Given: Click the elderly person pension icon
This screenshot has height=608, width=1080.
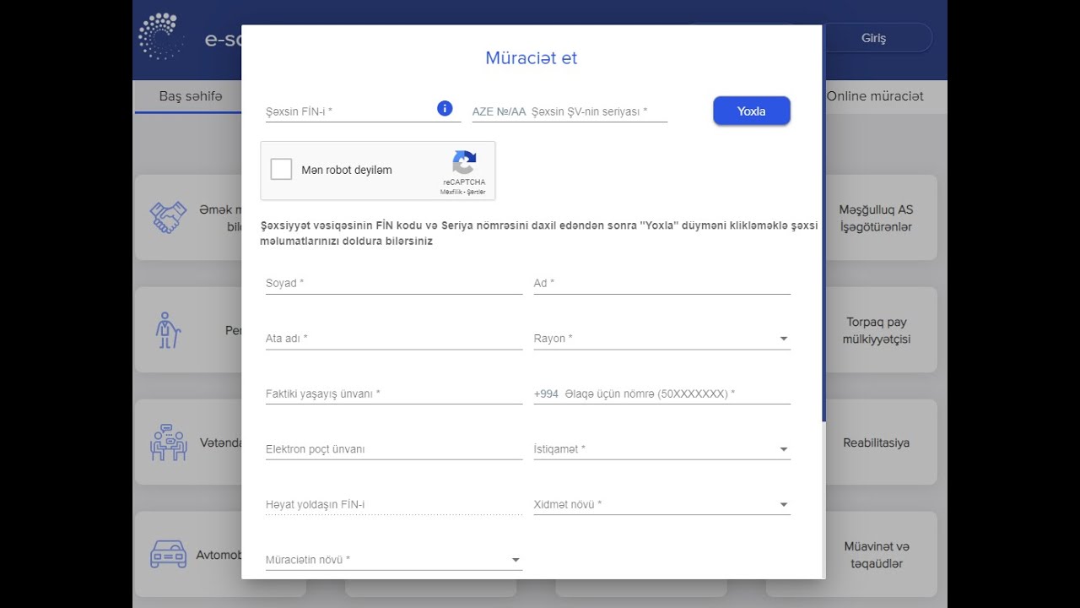Looking at the screenshot, I should click(x=168, y=329).
